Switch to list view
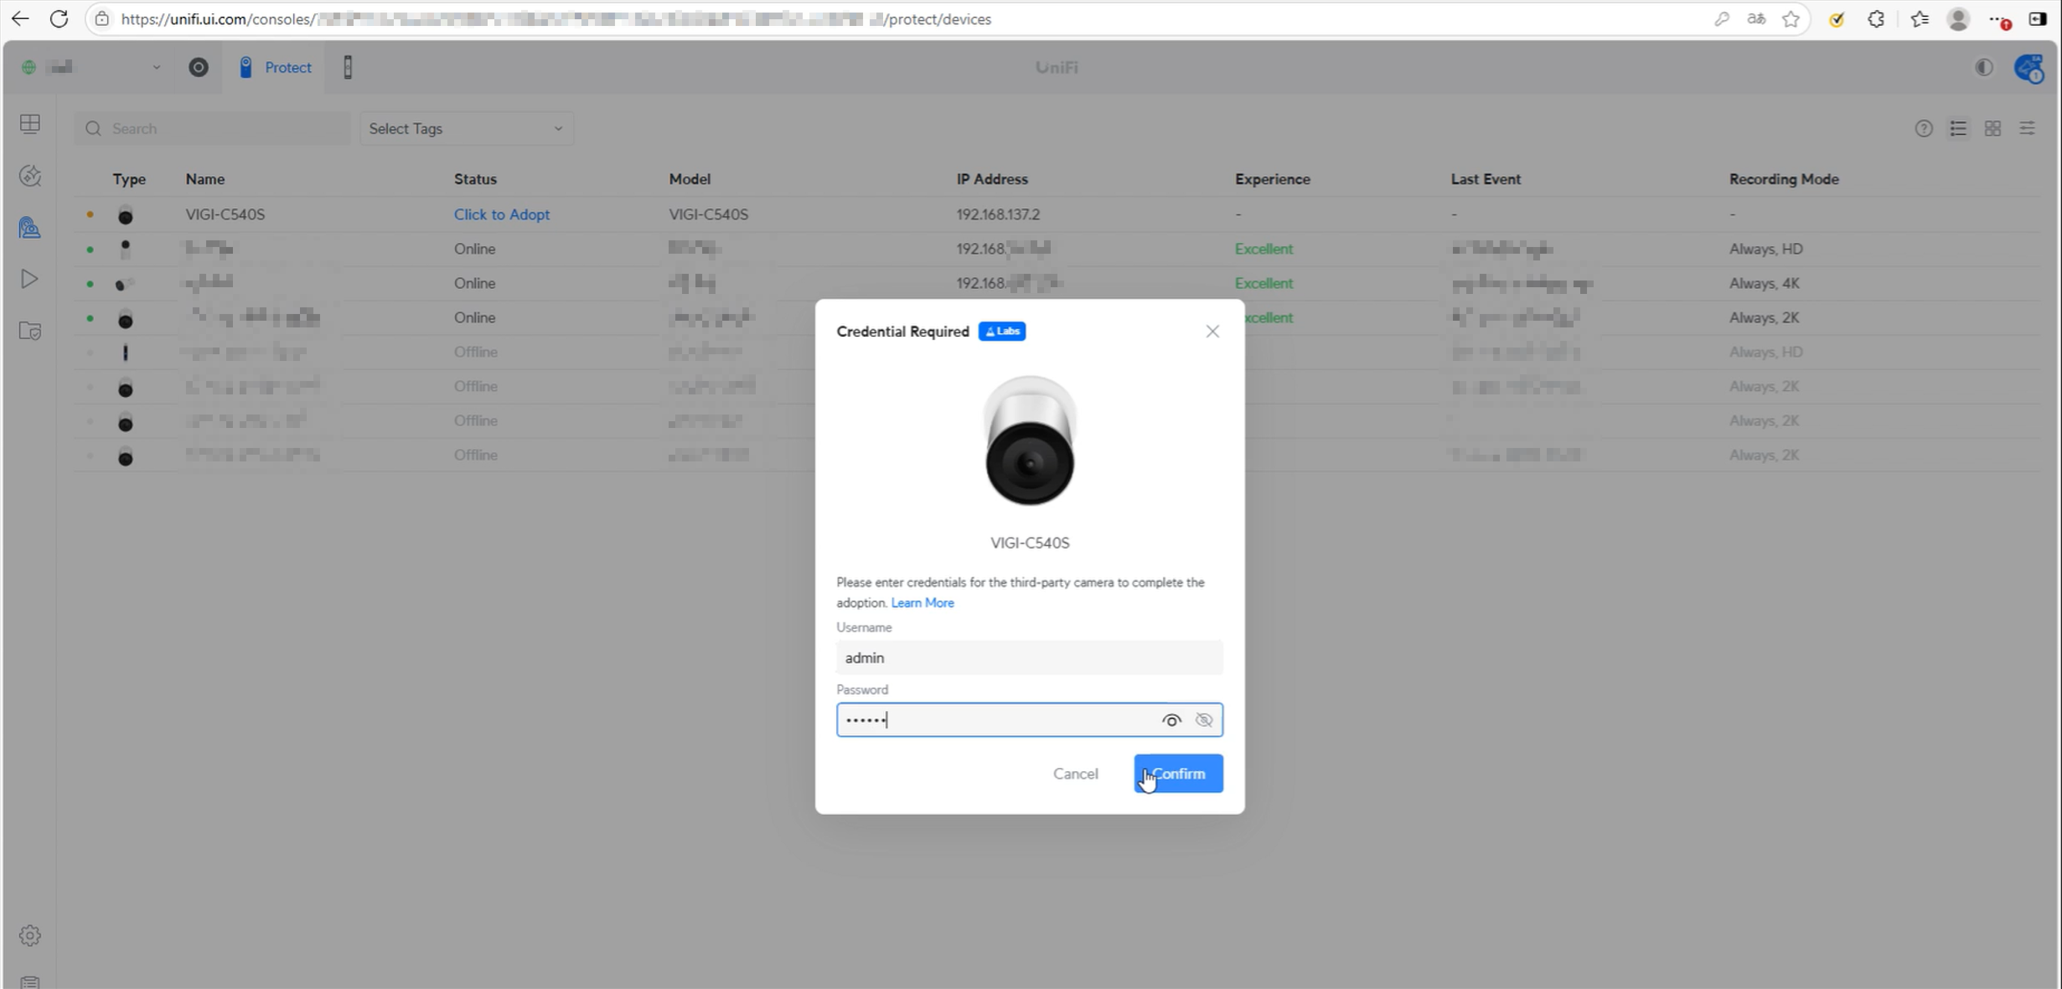 pos(1958,129)
